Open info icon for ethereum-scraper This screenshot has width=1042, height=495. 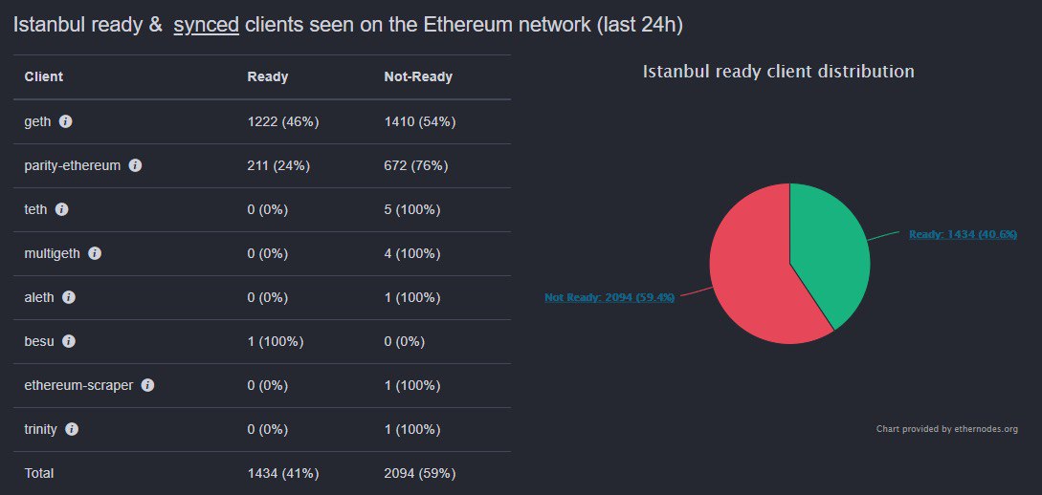point(147,386)
